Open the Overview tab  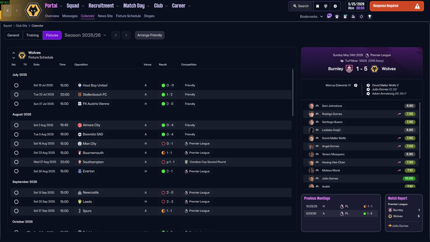[52, 16]
